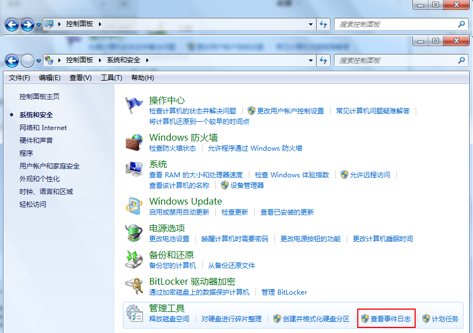Open the 编辑(E) menu

coord(50,78)
